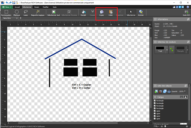191x128 pixels.
Task: Click the Sélectionner l'inverse tool
Action: (69, 13)
